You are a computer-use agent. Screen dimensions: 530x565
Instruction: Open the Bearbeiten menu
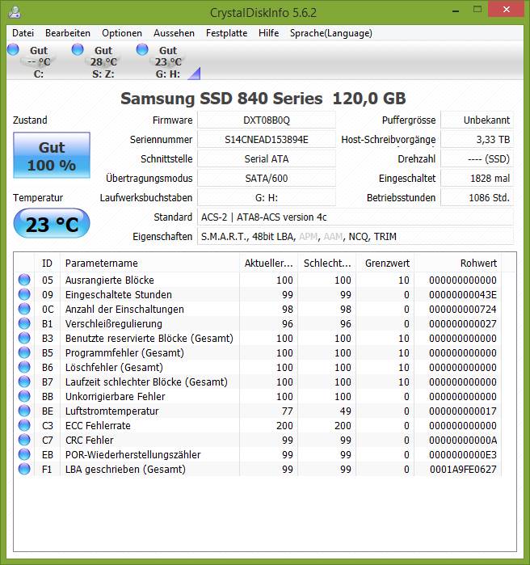68,33
